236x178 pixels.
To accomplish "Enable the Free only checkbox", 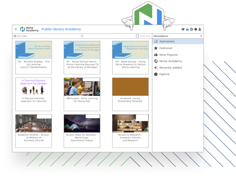I will click(x=137, y=36).
